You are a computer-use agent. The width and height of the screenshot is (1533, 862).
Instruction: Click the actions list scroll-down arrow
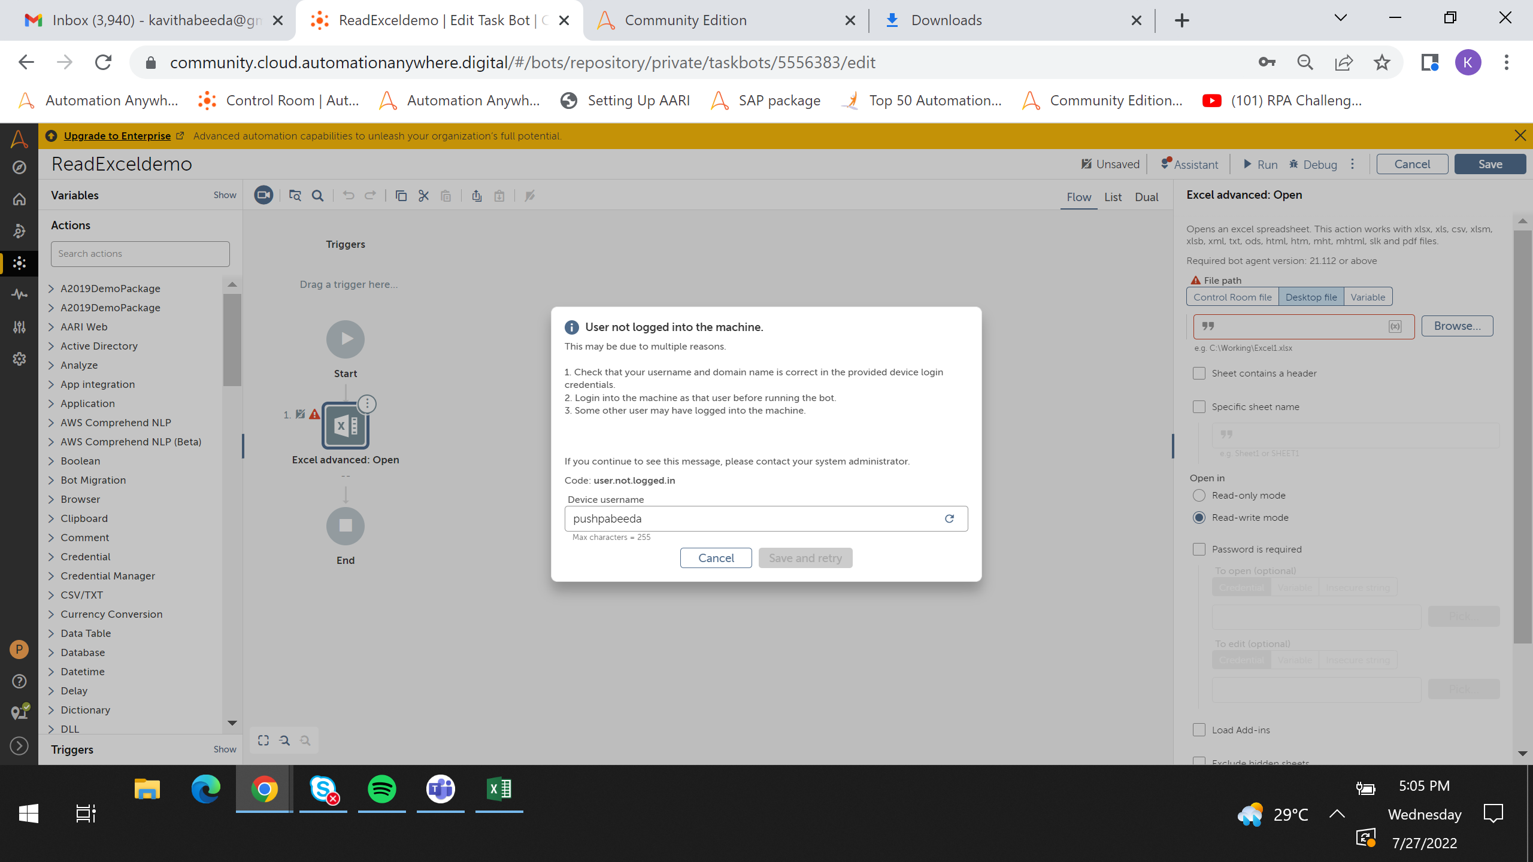pos(232,723)
